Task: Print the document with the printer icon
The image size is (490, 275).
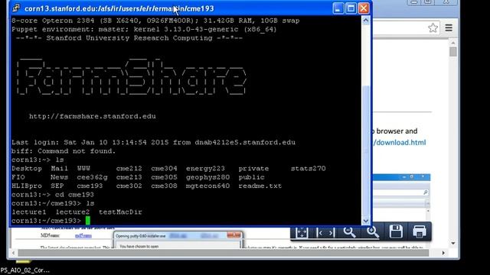Action: 420,231
